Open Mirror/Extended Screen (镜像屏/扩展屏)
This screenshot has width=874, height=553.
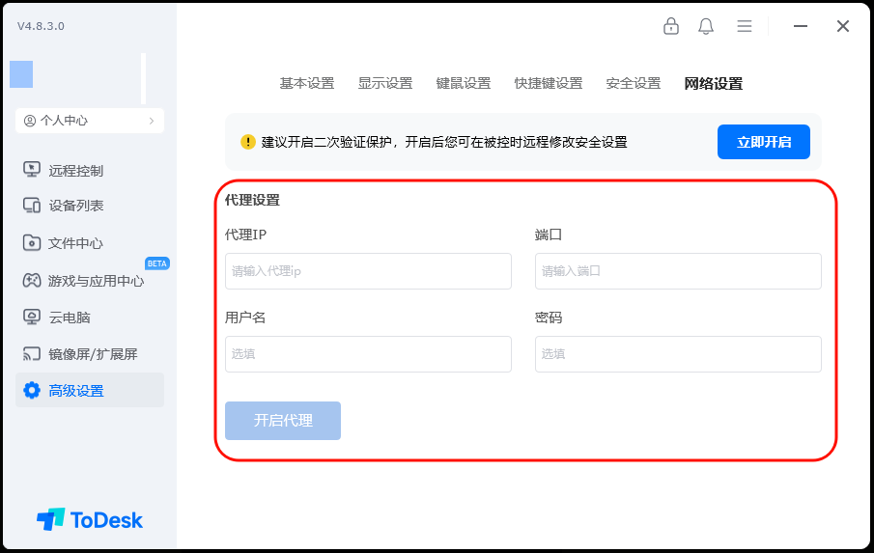coord(93,354)
